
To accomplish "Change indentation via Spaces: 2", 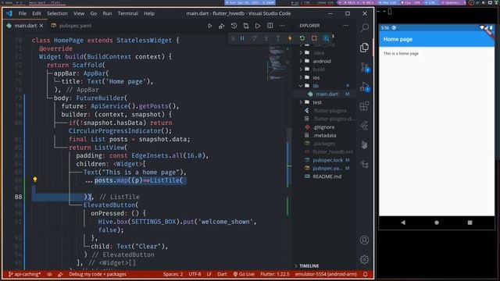I will [x=173, y=274].
